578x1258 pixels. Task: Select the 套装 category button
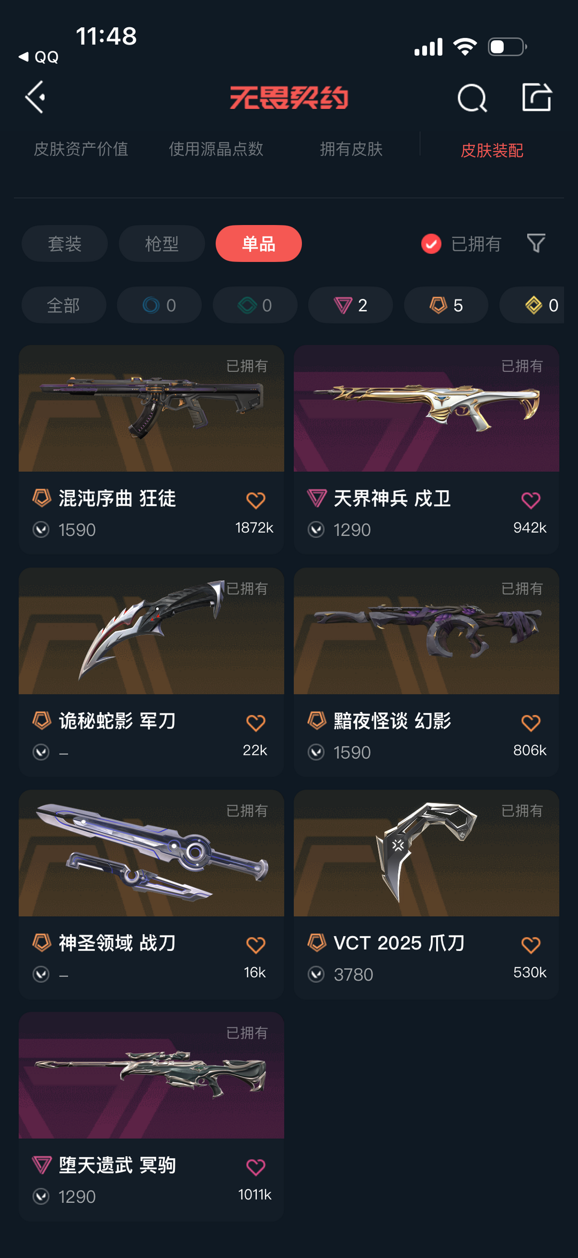65,244
